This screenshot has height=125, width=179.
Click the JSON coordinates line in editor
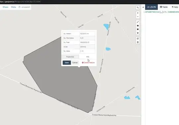tap(161, 12)
